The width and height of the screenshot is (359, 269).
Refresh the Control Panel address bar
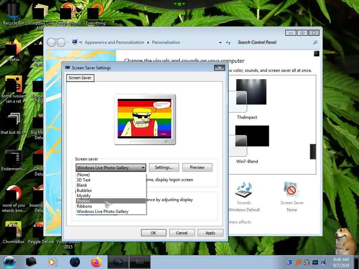click(228, 42)
